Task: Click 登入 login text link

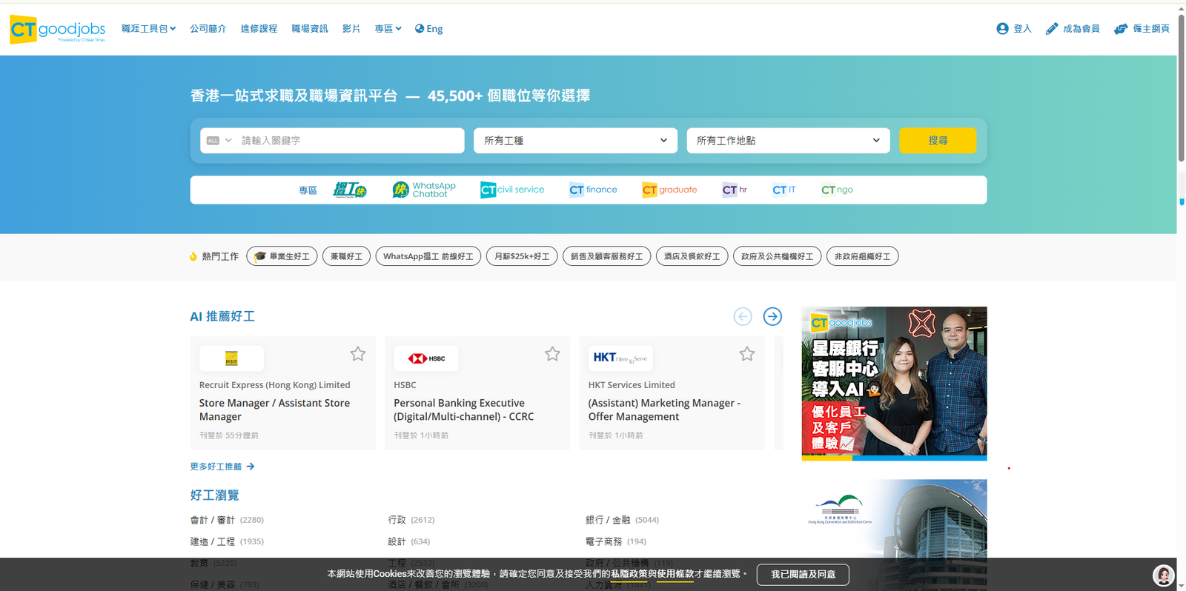Action: pyautogui.click(x=1023, y=29)
